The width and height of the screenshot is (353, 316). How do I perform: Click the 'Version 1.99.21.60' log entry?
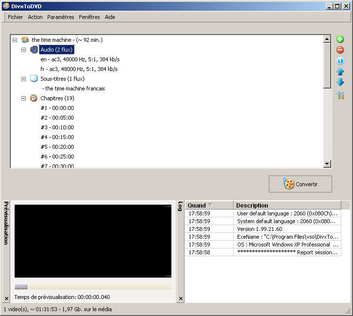(287, 229)
